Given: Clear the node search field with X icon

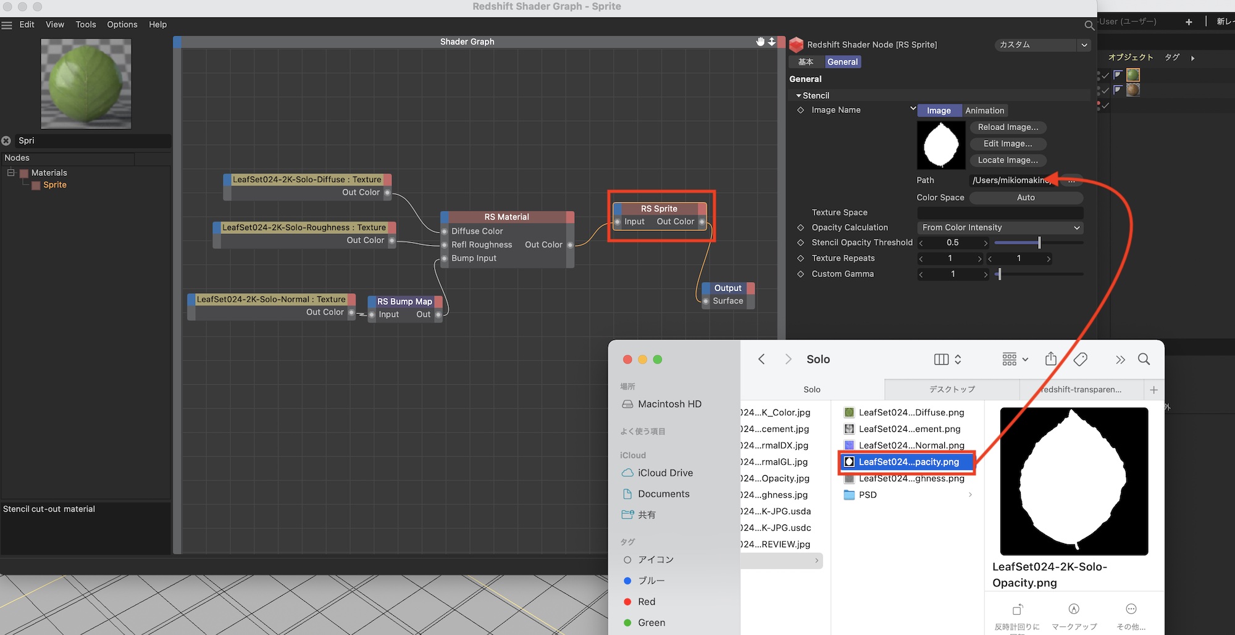Looking at the screenshot, I should tap(6, 141).
